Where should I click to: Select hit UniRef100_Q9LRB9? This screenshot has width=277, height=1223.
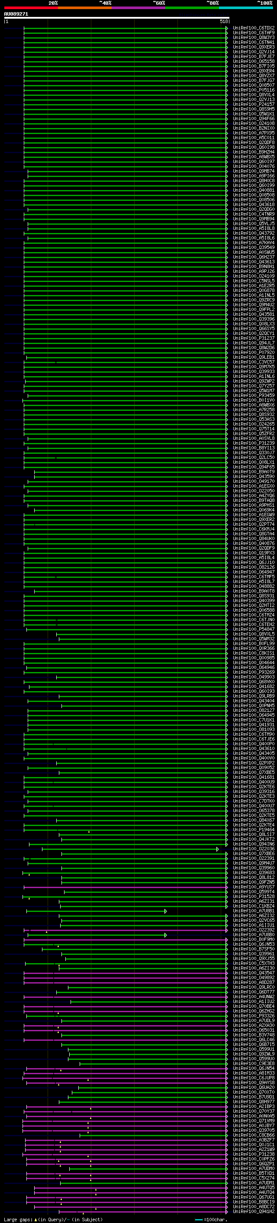(254, 696)
